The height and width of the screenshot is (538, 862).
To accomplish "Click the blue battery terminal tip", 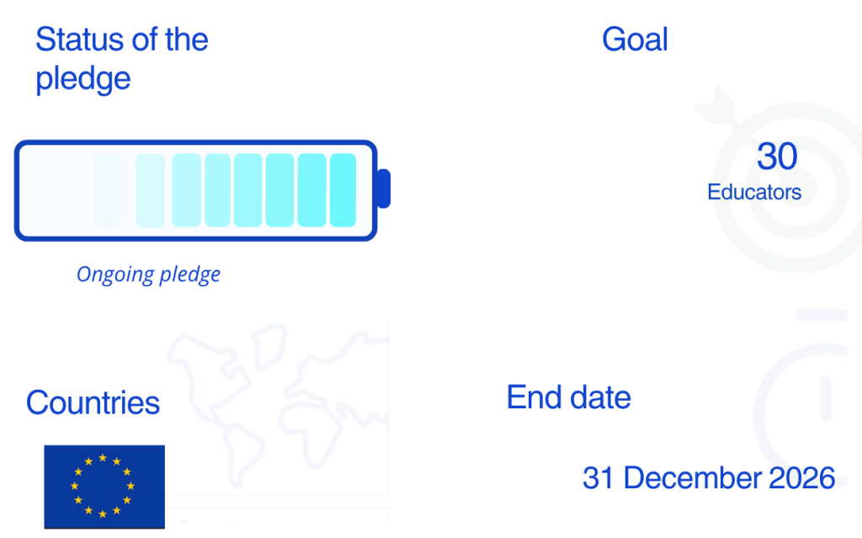I will [x=384, y=189].
